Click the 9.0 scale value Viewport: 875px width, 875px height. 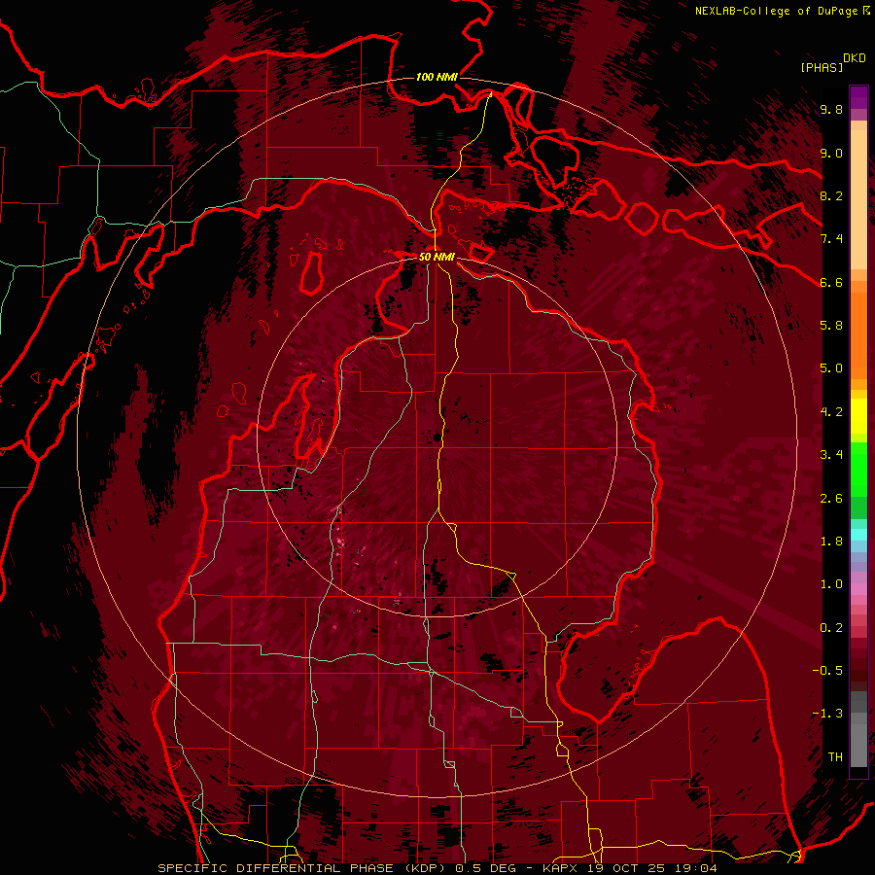coord(831,153)
